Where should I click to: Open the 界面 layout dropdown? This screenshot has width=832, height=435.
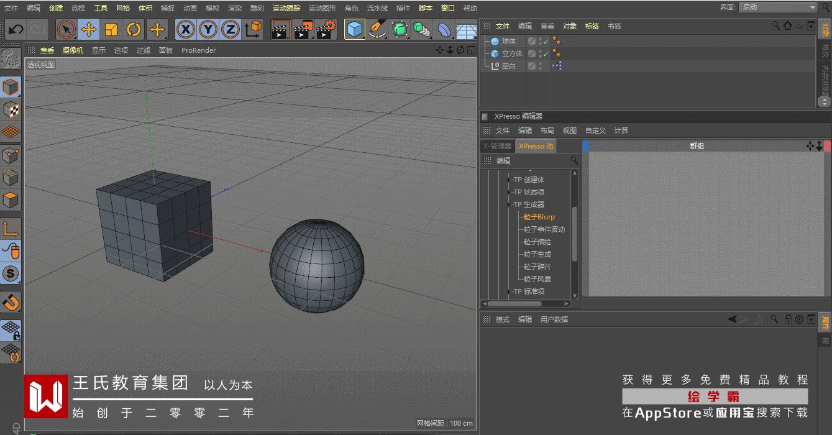[x=778, y=7]
